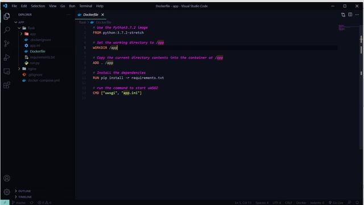This screenshot has width=364, height=205.
Task: Select the Dockerfile editor tab
Action: click(90, 15)
